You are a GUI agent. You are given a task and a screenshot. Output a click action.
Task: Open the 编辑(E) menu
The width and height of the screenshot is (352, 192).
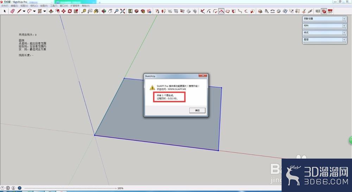(14, 6)
